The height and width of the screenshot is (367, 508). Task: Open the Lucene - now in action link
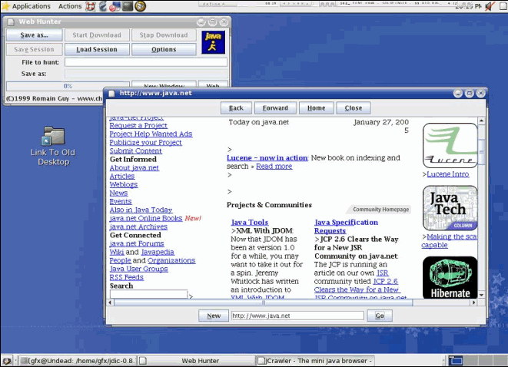[267, 157]
